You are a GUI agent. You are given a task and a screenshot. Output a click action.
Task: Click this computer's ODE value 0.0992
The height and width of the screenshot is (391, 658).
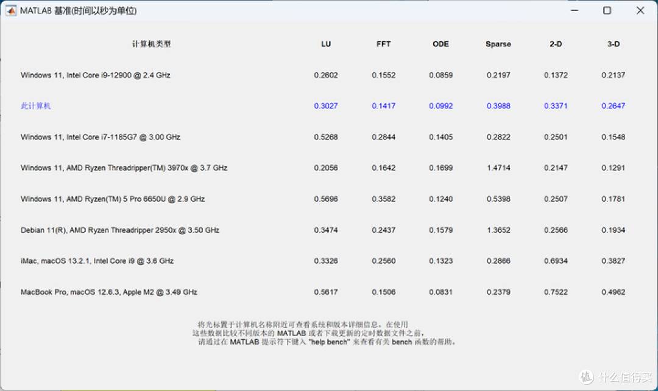tap(440, 106)
